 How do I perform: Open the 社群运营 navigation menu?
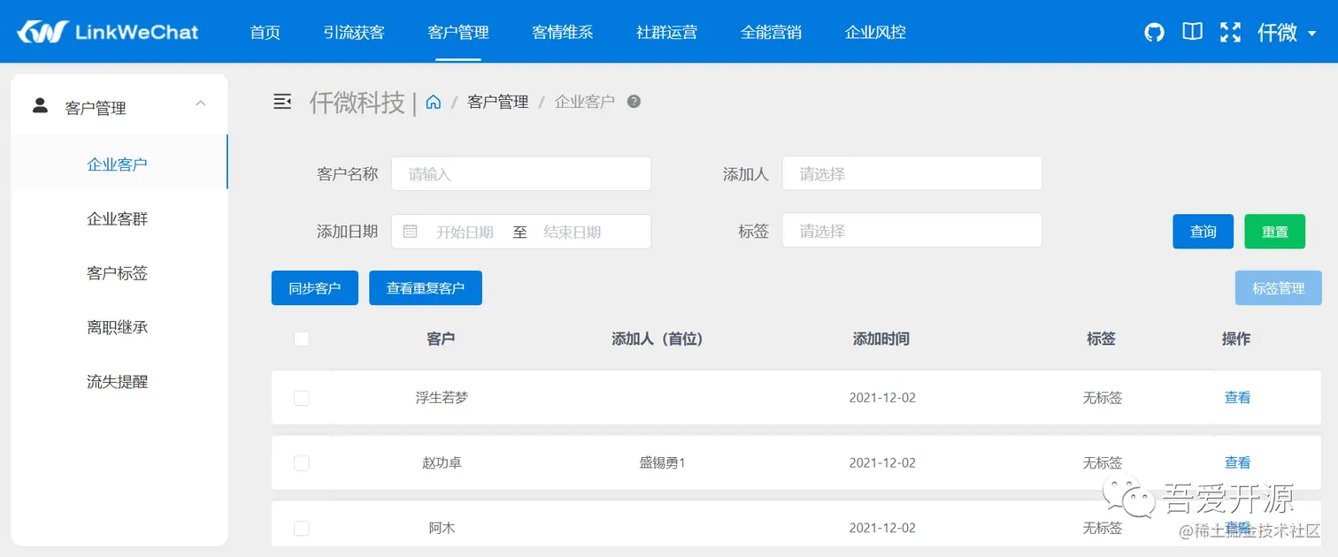666,31
